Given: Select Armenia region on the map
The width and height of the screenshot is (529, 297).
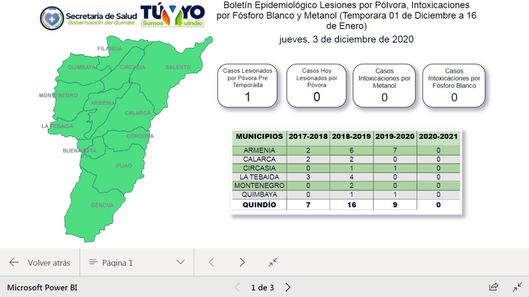Looking at the screenshot, I should (x=102, y=103).
